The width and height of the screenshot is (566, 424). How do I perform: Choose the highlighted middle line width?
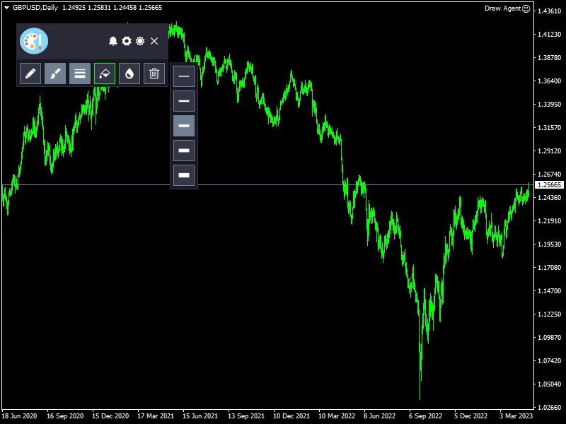coord(184,126)
